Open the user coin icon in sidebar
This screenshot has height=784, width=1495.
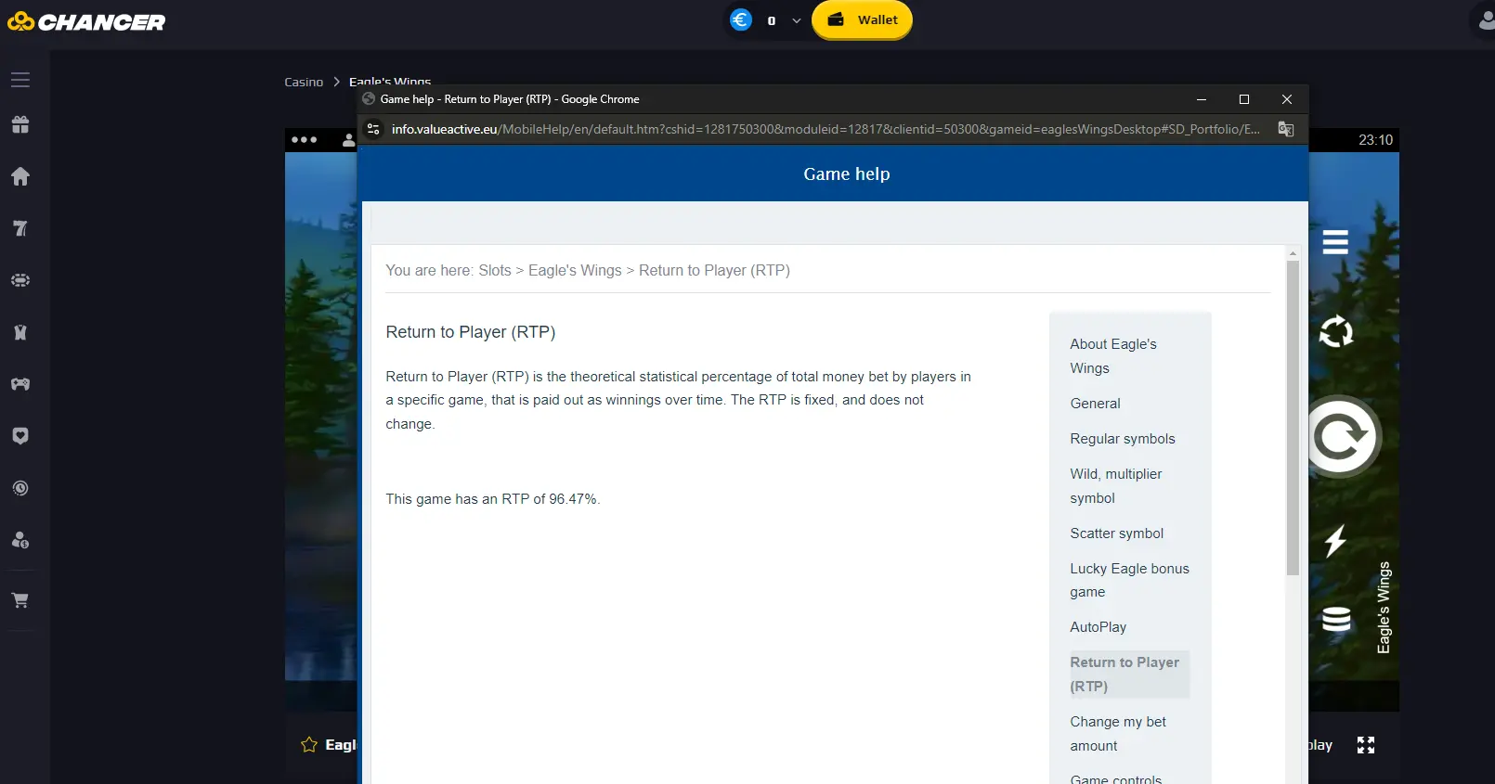point(20,540)
